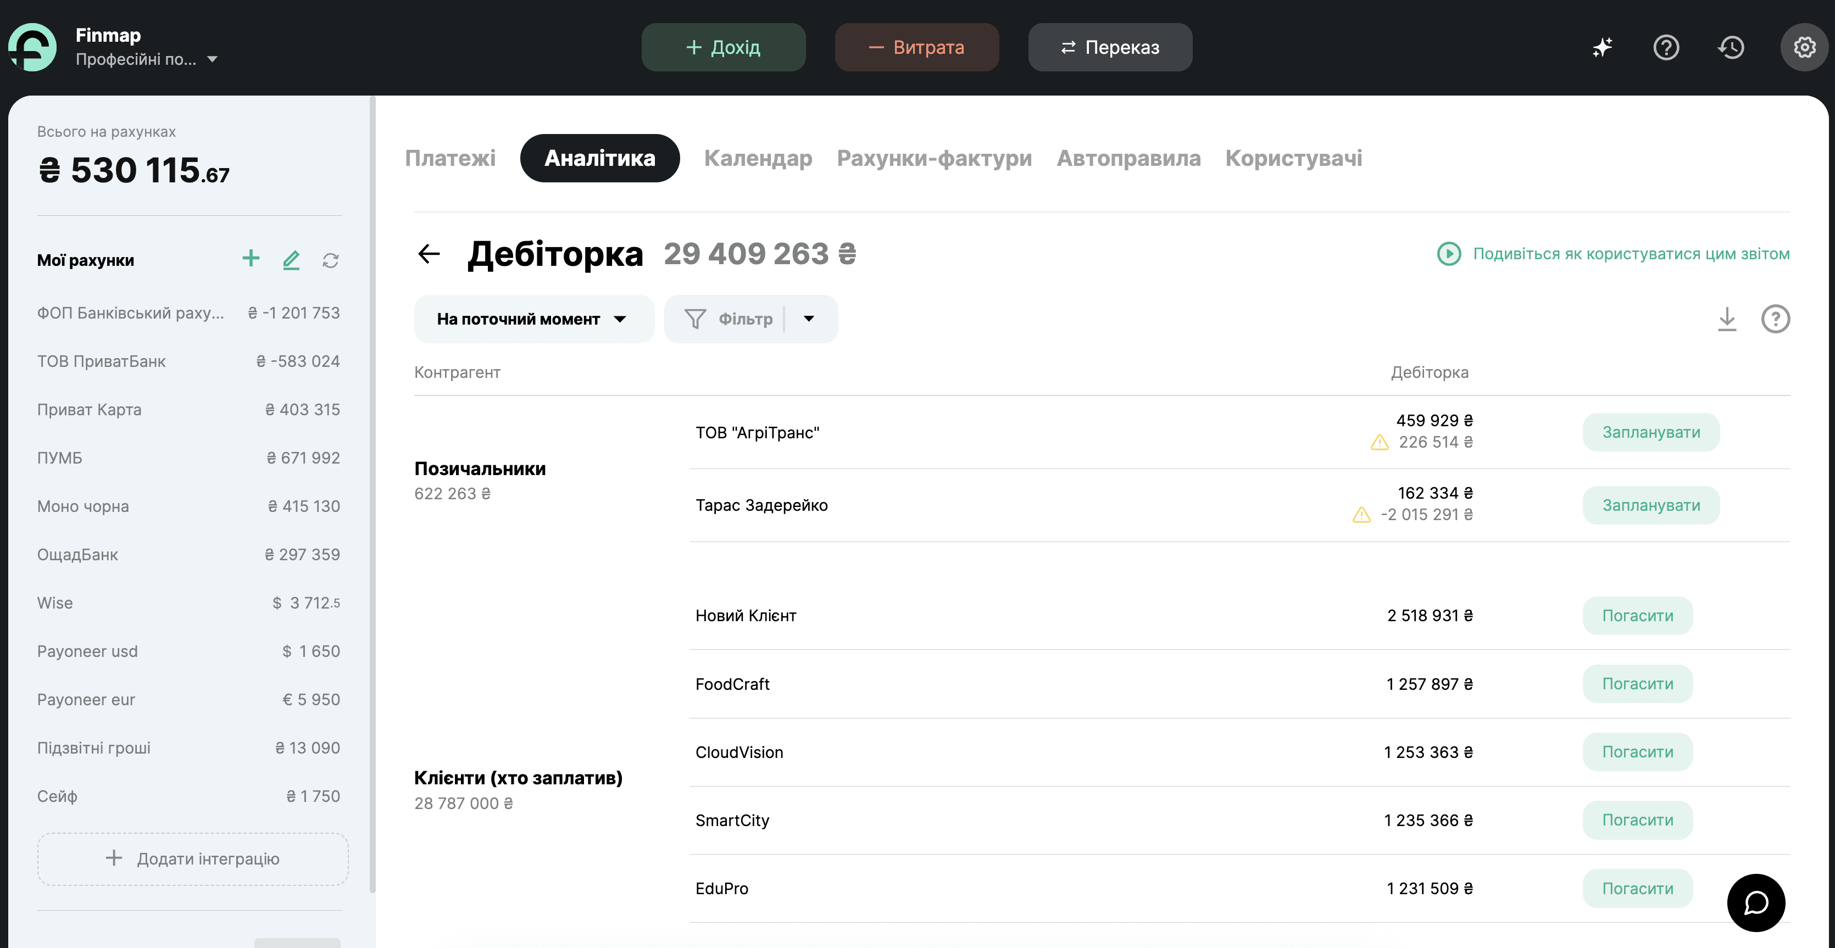This screenshot has width=1835, height=948.
Task: Open the AI sparkle assistant icon
Action: 1602,48
